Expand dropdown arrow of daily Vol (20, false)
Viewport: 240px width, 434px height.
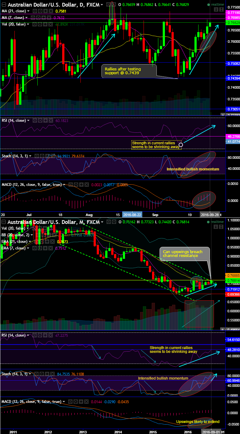pos(28,24)
